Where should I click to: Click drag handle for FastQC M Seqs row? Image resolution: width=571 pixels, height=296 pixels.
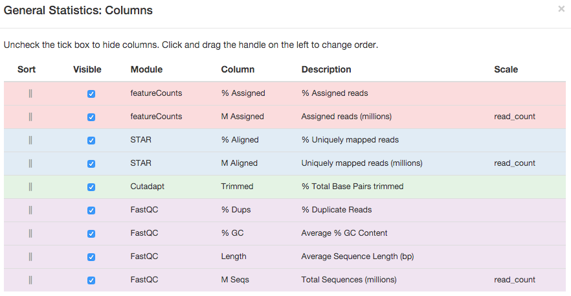pyautogui.click(x=30, y=280)
